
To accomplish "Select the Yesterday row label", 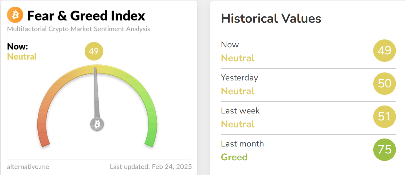I will pyautogui.click(x=239, y=78).
